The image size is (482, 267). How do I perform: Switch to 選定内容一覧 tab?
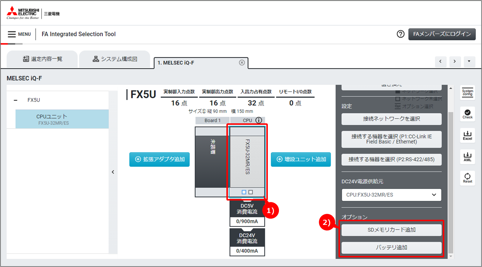pos(42,59)
